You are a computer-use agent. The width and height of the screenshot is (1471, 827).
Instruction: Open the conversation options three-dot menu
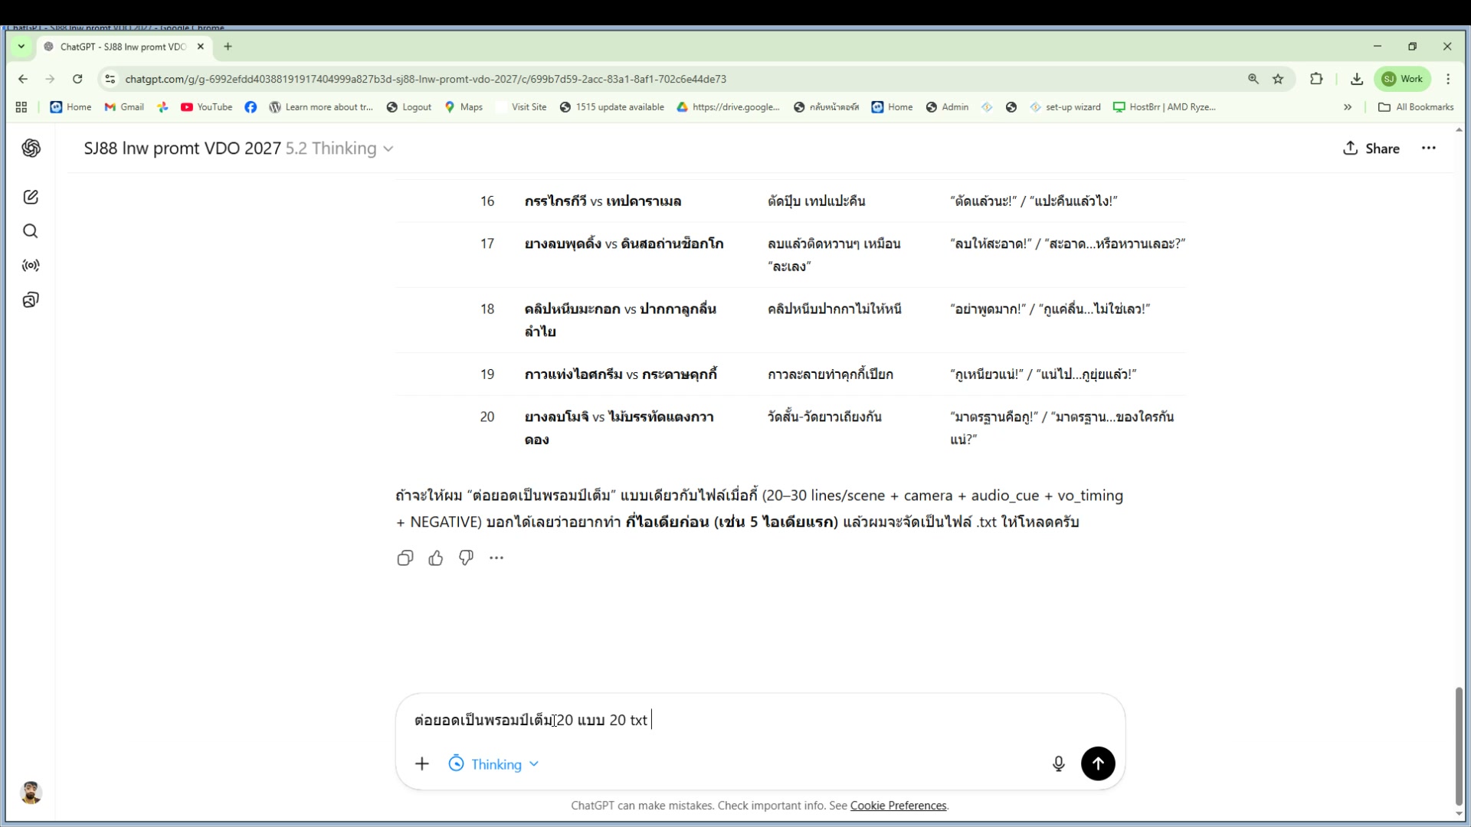pos(1428,149)
